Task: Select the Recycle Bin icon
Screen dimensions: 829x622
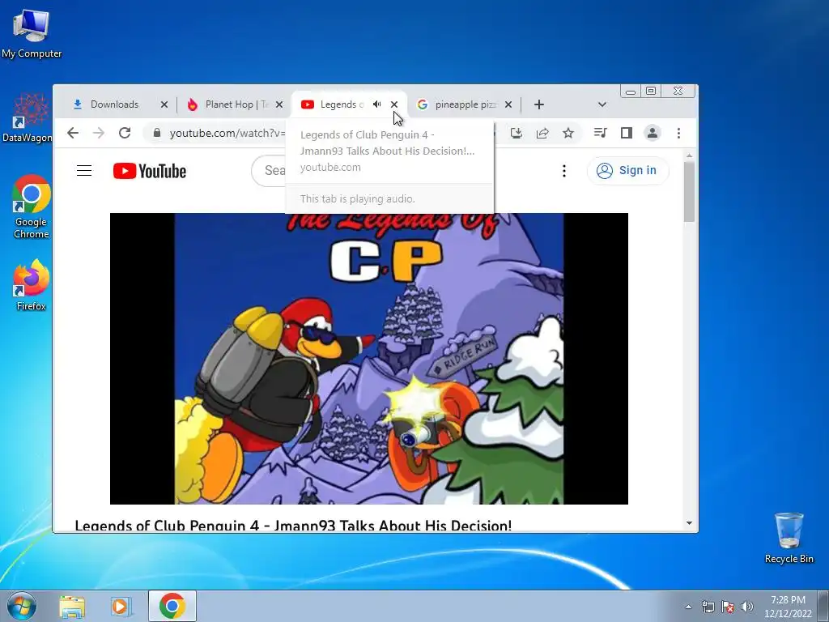Action: [789, 538]
